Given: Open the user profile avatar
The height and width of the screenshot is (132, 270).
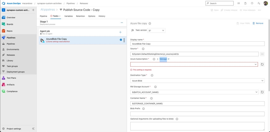Looking at the screenshot, I should point(265,3).
